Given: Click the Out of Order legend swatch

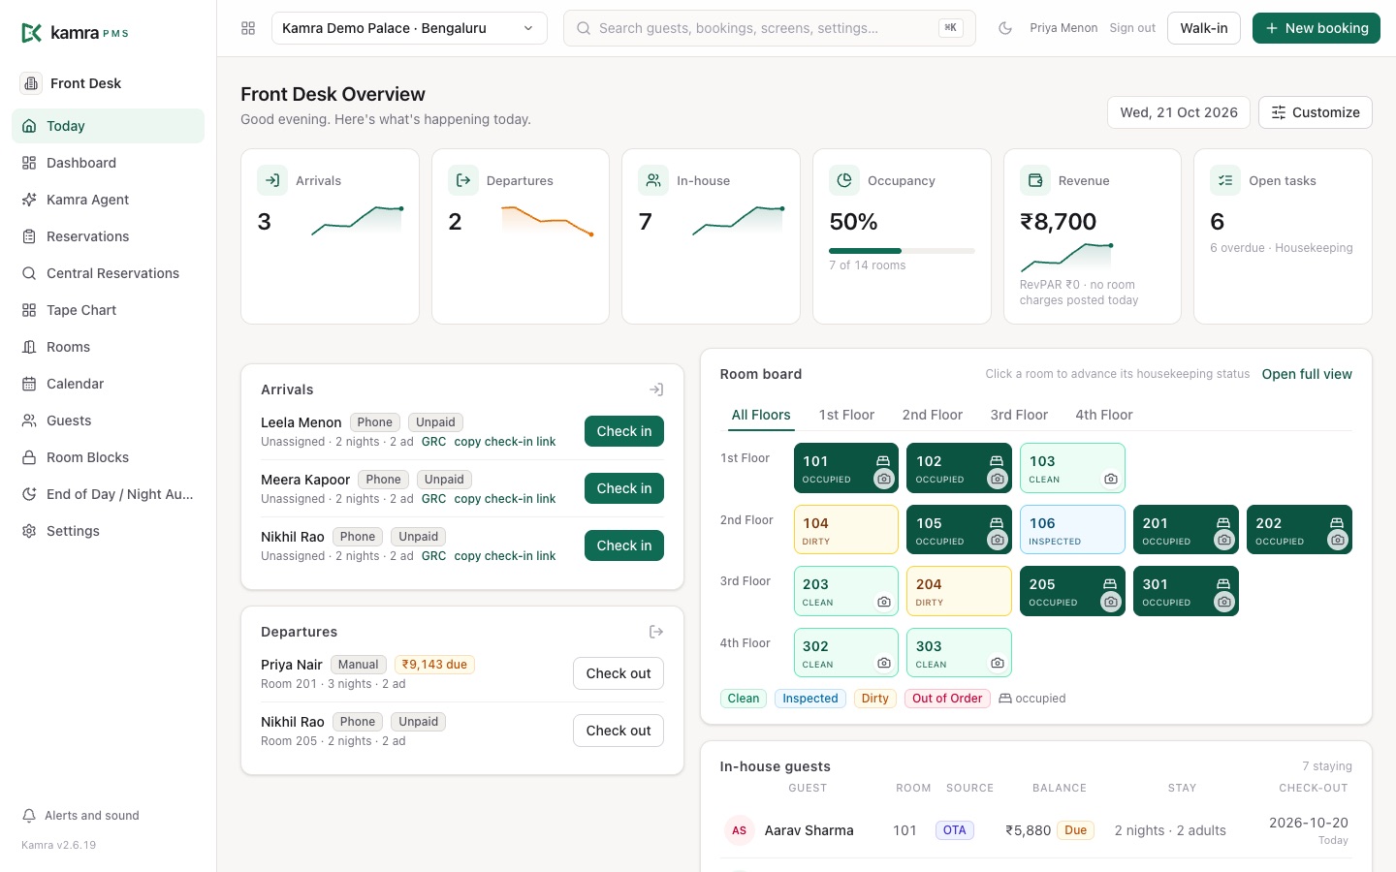Looking at the screenshot, I should tap(947, 699).
